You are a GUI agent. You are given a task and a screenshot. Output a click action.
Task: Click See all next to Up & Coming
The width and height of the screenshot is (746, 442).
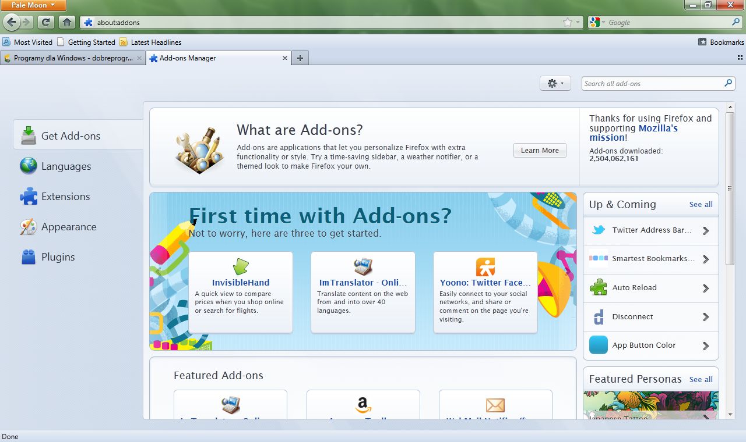click(x=701, y=204)
